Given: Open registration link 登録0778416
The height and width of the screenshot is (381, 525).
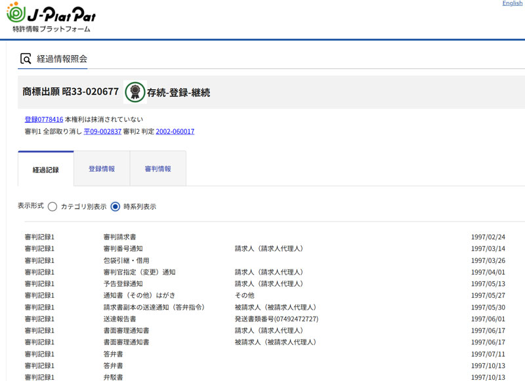Looking at the screenshot, I should pyautogui.click(x=44, y=119).
